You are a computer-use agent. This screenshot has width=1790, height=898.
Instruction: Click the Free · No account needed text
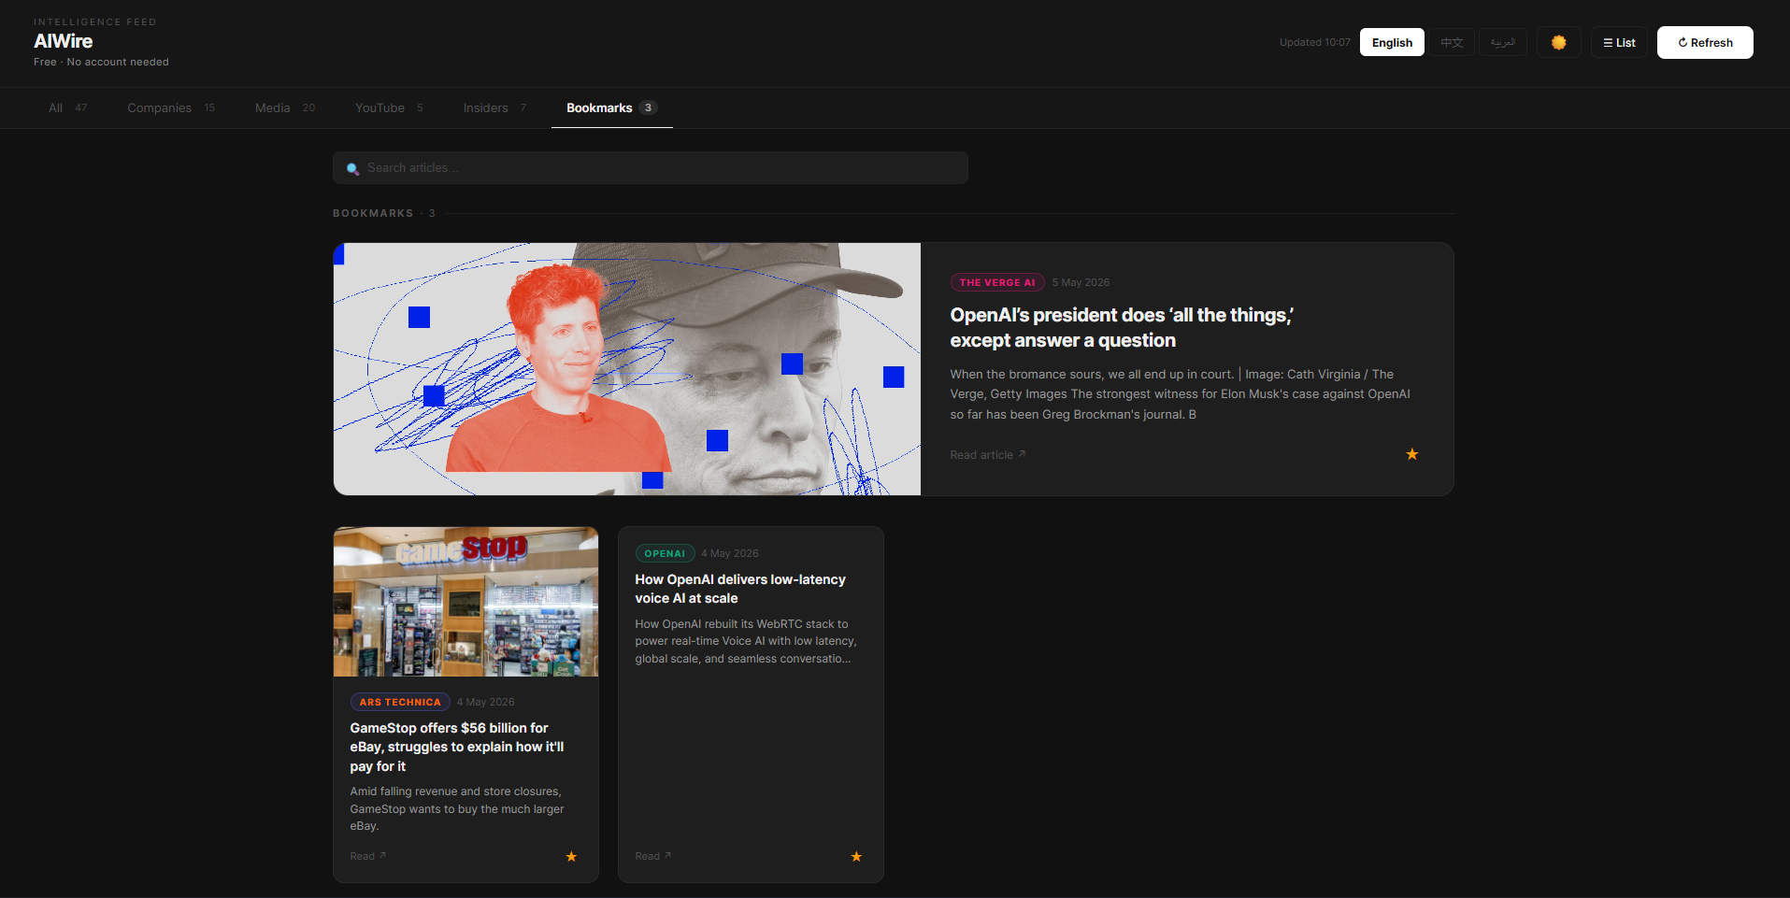[101, 62]
